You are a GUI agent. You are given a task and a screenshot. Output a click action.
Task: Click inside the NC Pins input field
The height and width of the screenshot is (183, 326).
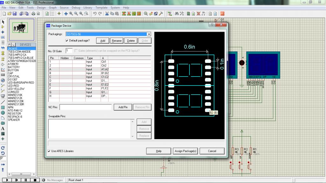85,107
